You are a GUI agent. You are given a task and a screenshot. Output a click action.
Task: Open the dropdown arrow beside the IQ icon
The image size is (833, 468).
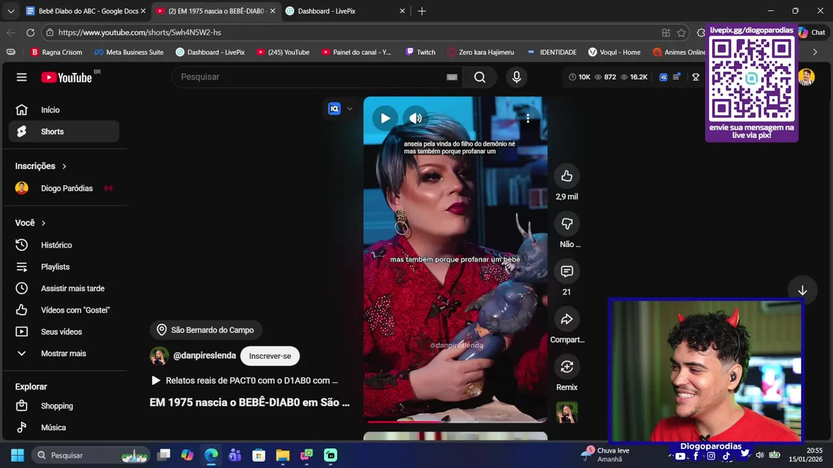click(x=349, y=109)
